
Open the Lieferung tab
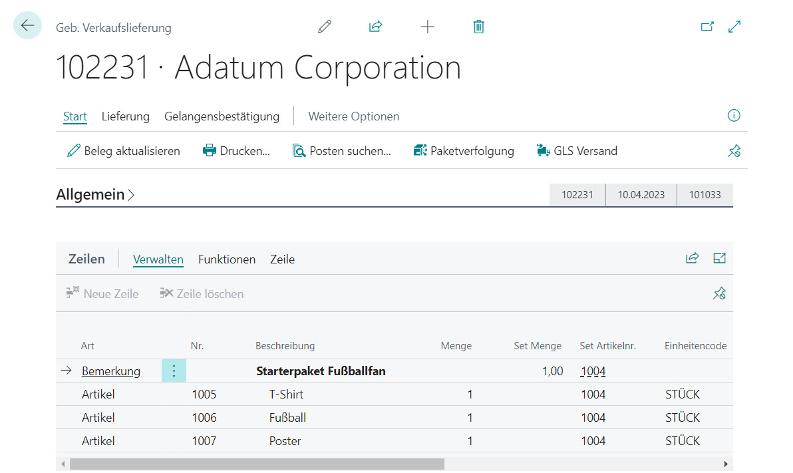tap(126, 116)
